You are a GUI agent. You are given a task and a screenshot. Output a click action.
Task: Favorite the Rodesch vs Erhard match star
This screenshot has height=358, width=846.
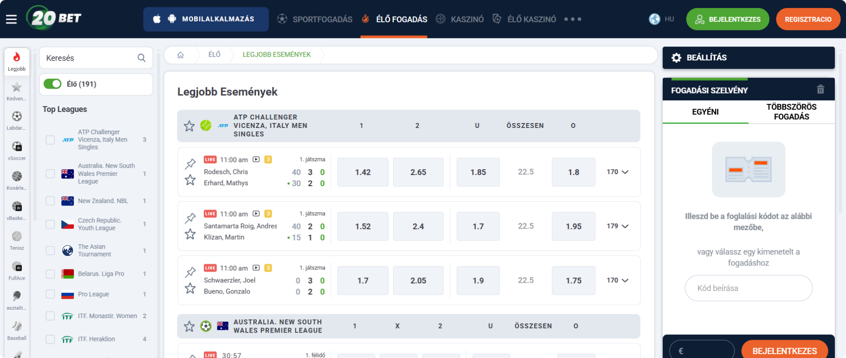click(190, 180)
